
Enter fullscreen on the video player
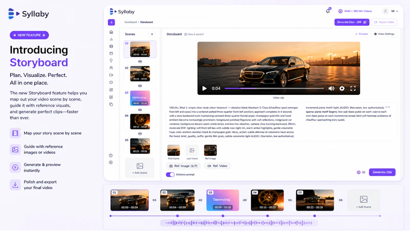click(x=353, y=88)
